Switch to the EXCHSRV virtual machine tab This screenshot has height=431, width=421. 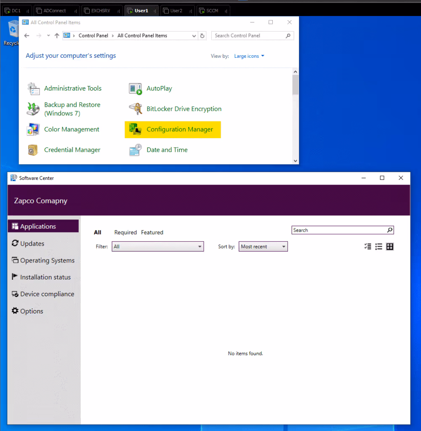[x=102, y=11]
